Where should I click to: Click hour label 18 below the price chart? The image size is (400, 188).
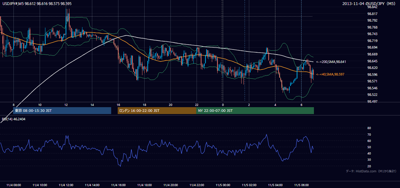click(144, 105)
